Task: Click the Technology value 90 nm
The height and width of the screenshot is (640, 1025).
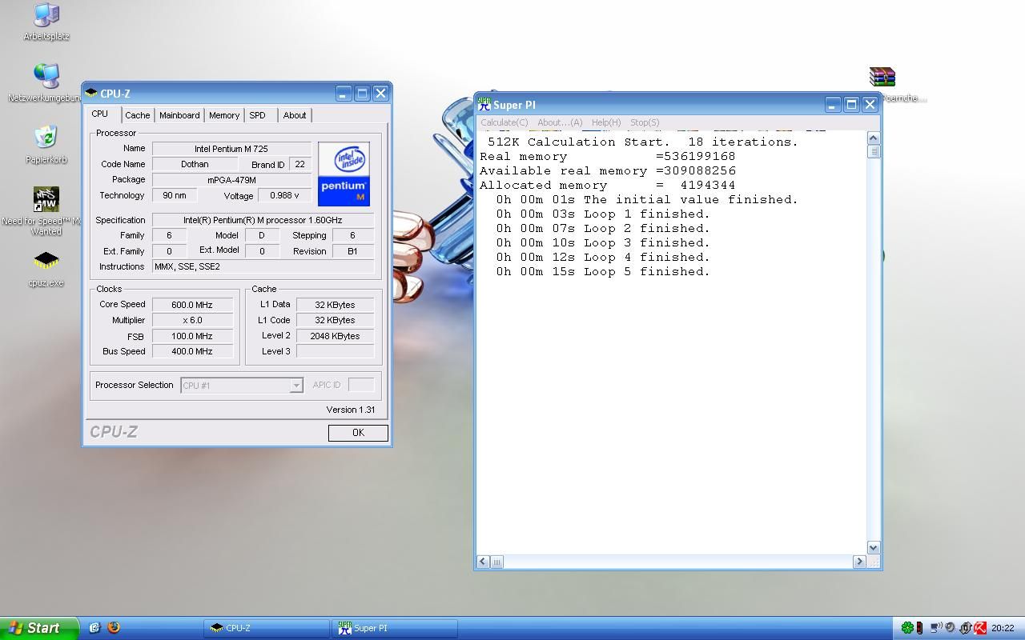Action: [x=175, y=195]
